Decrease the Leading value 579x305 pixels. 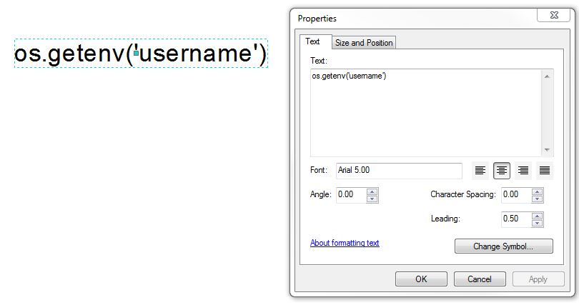537,223
